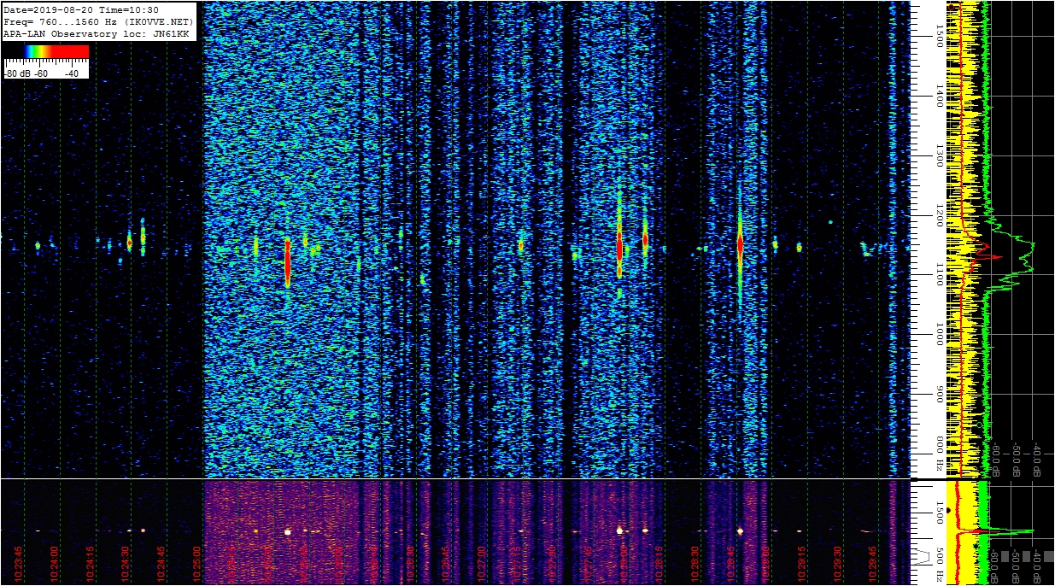Click the 10:23:45 time marker

click(19, 565)
